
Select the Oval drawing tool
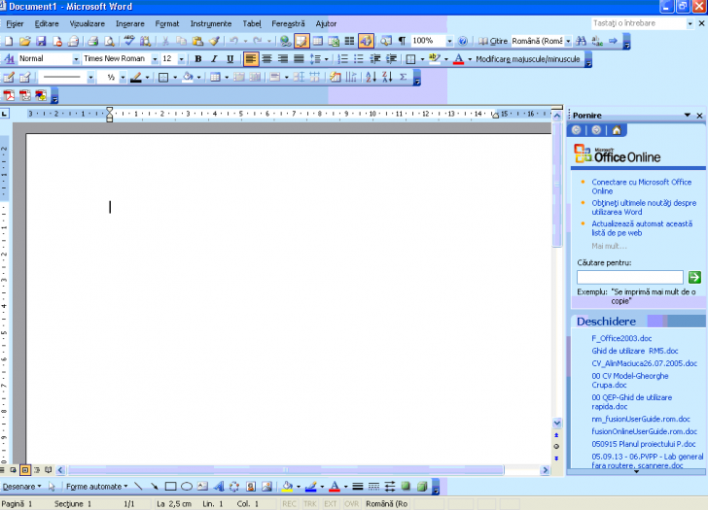click(x=187, y=487)
